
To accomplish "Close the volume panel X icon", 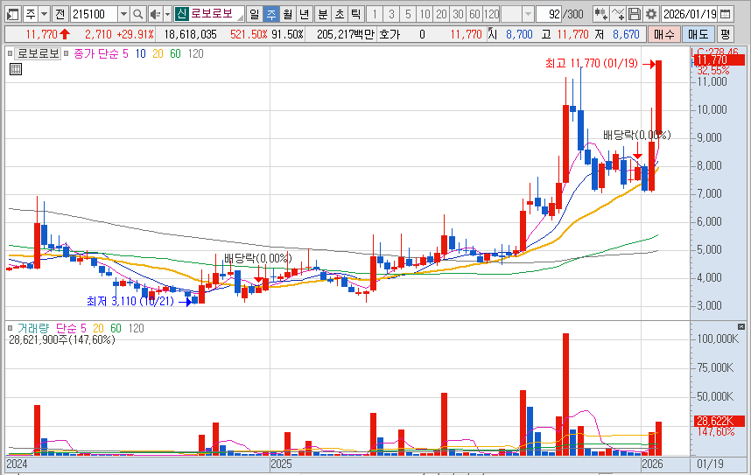I will click(x=741, y=326).
